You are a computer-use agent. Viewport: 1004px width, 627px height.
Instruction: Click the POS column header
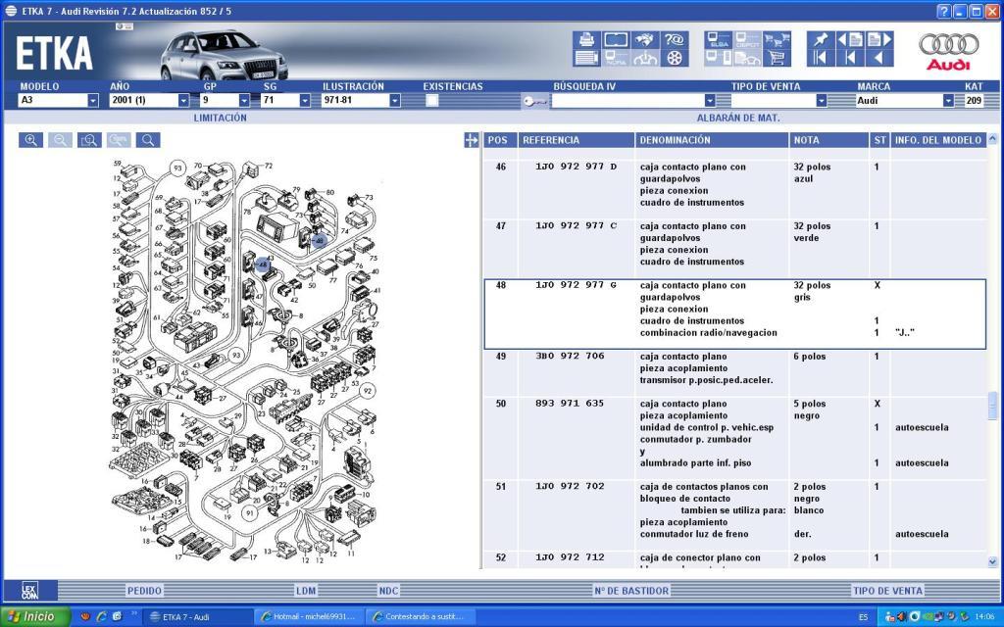tap(500, 140)
